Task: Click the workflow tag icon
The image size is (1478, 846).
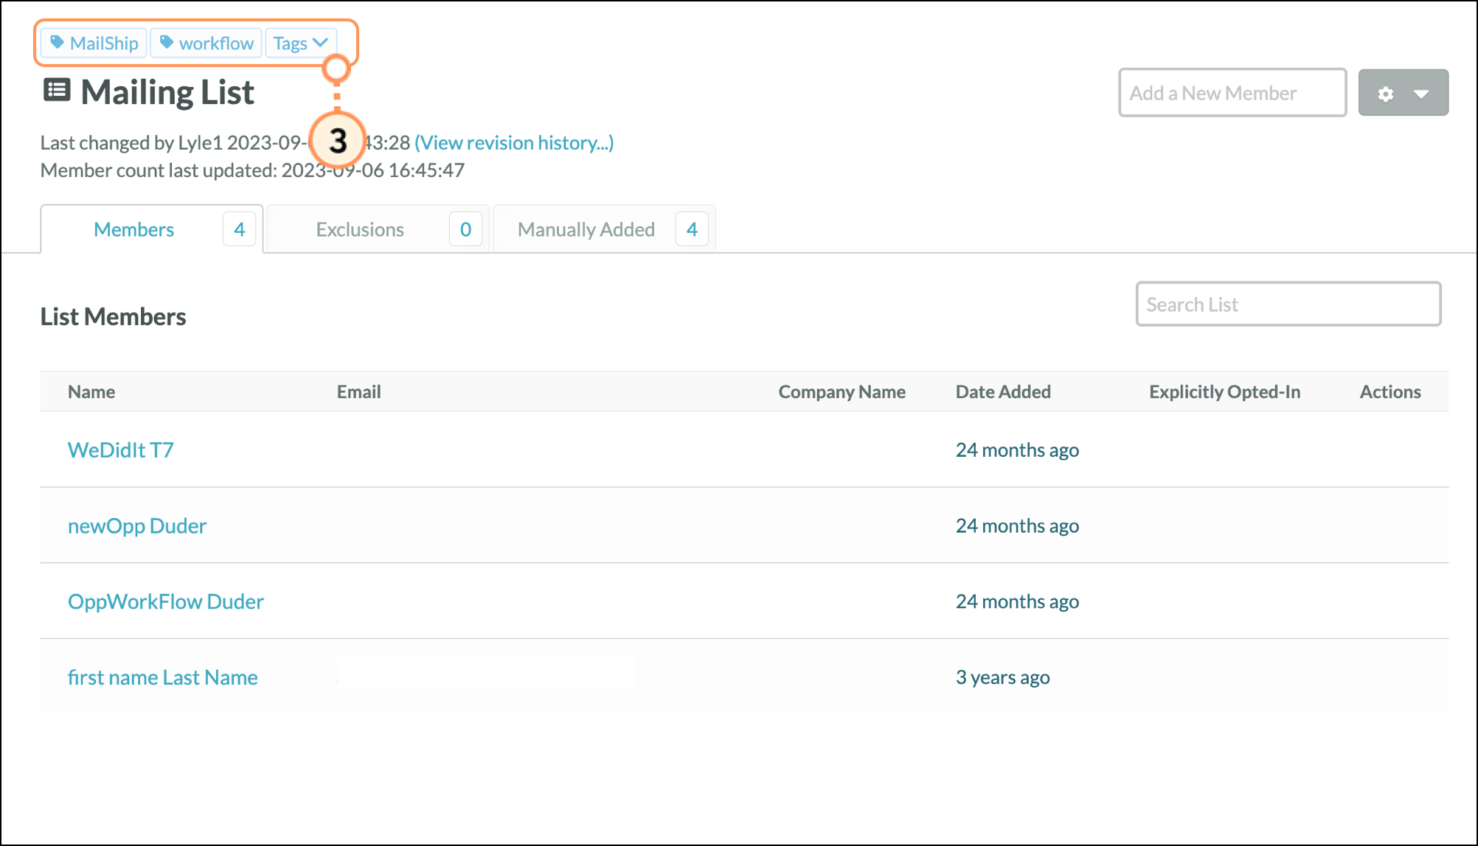Action: click(167, 43)
